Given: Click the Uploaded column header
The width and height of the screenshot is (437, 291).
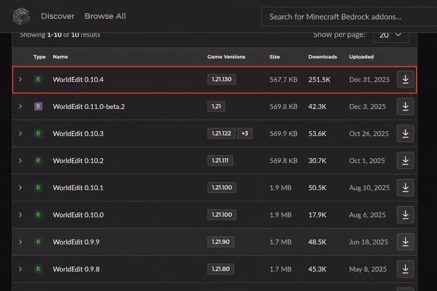Looking at the screenshot, I should [x=361, y=57].
